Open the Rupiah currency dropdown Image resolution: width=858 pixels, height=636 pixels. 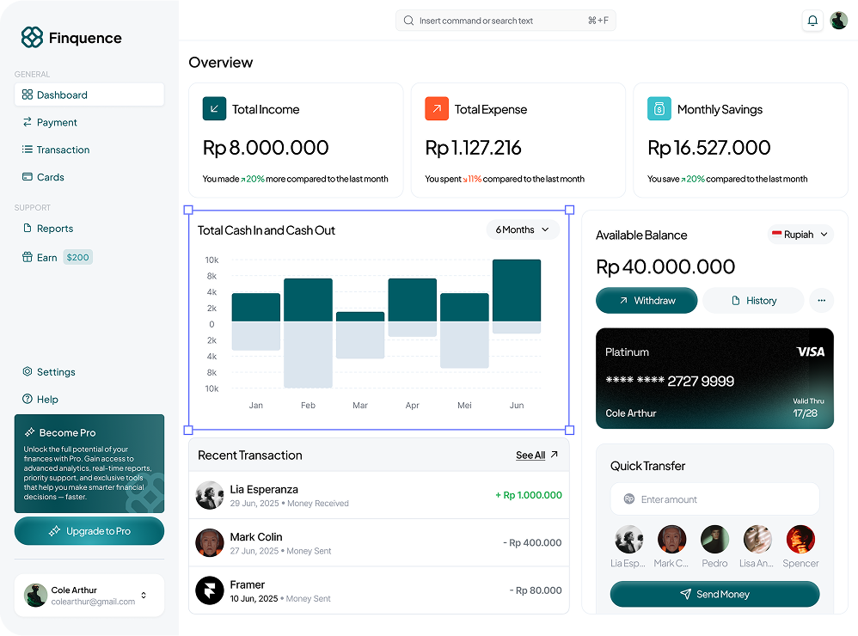800,235
